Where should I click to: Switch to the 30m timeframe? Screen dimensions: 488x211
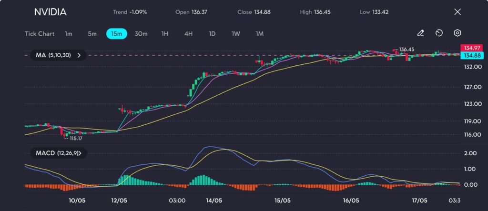click(x=141, y=34)
